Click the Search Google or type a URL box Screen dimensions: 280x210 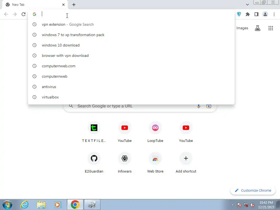[x=140, y=106]
